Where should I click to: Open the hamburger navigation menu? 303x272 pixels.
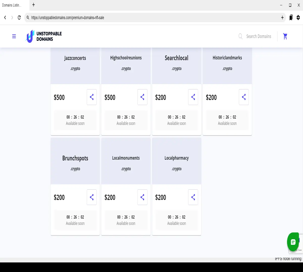[14, 36]
